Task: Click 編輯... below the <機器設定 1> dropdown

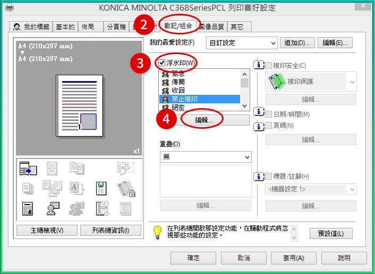Action: pos(311,206)
